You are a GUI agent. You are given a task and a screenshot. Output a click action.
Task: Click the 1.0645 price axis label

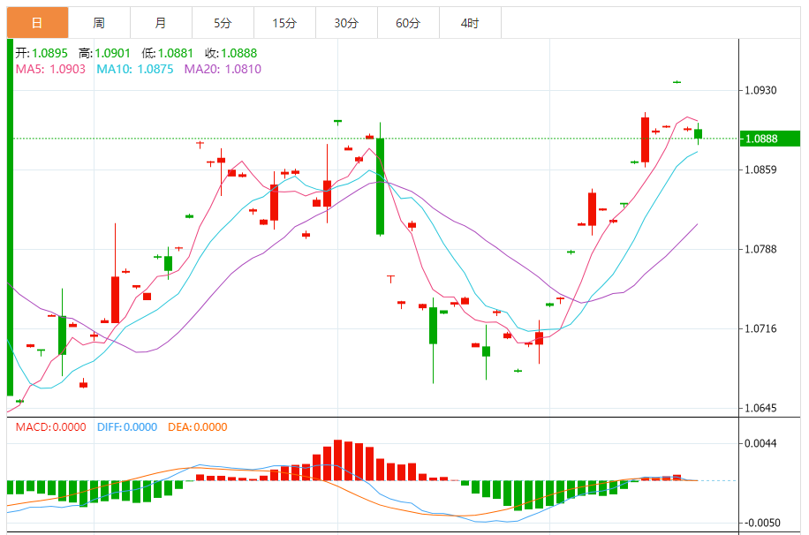[x=760, y=408]
